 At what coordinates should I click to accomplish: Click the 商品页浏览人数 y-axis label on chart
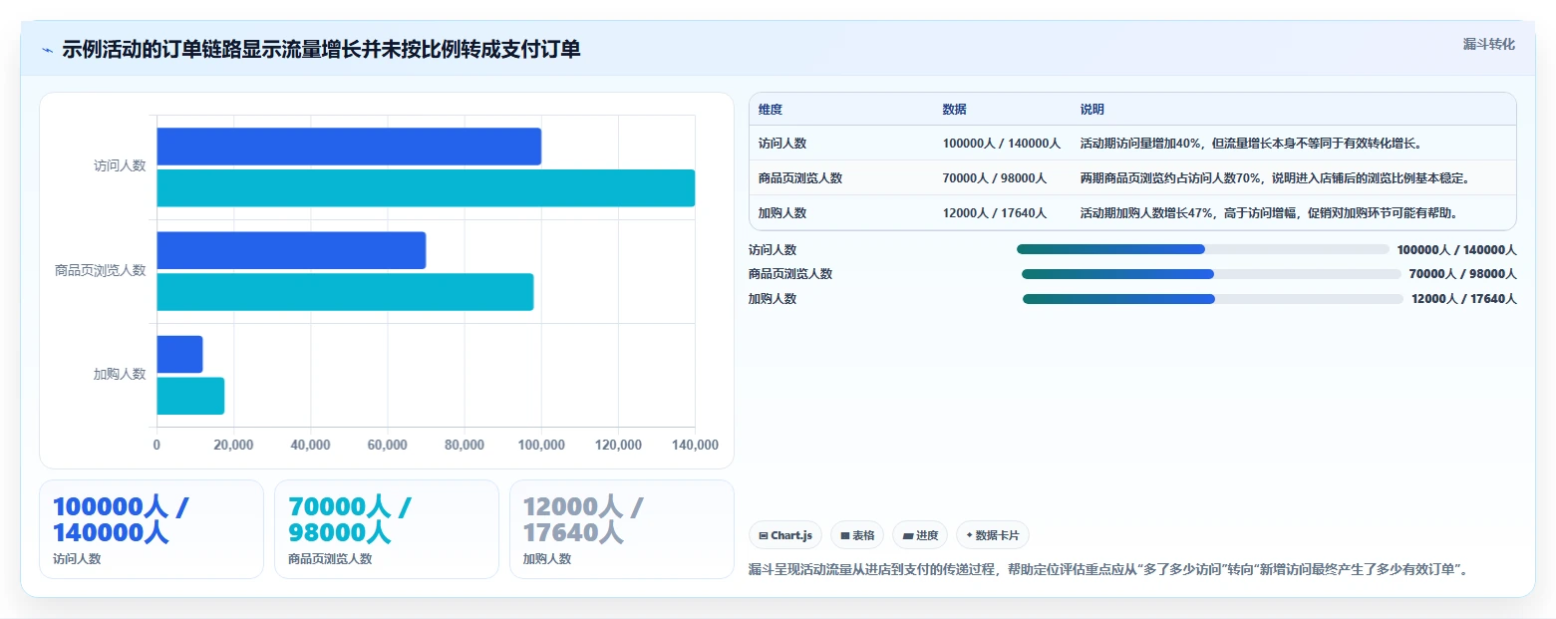(x=101, y=270)
